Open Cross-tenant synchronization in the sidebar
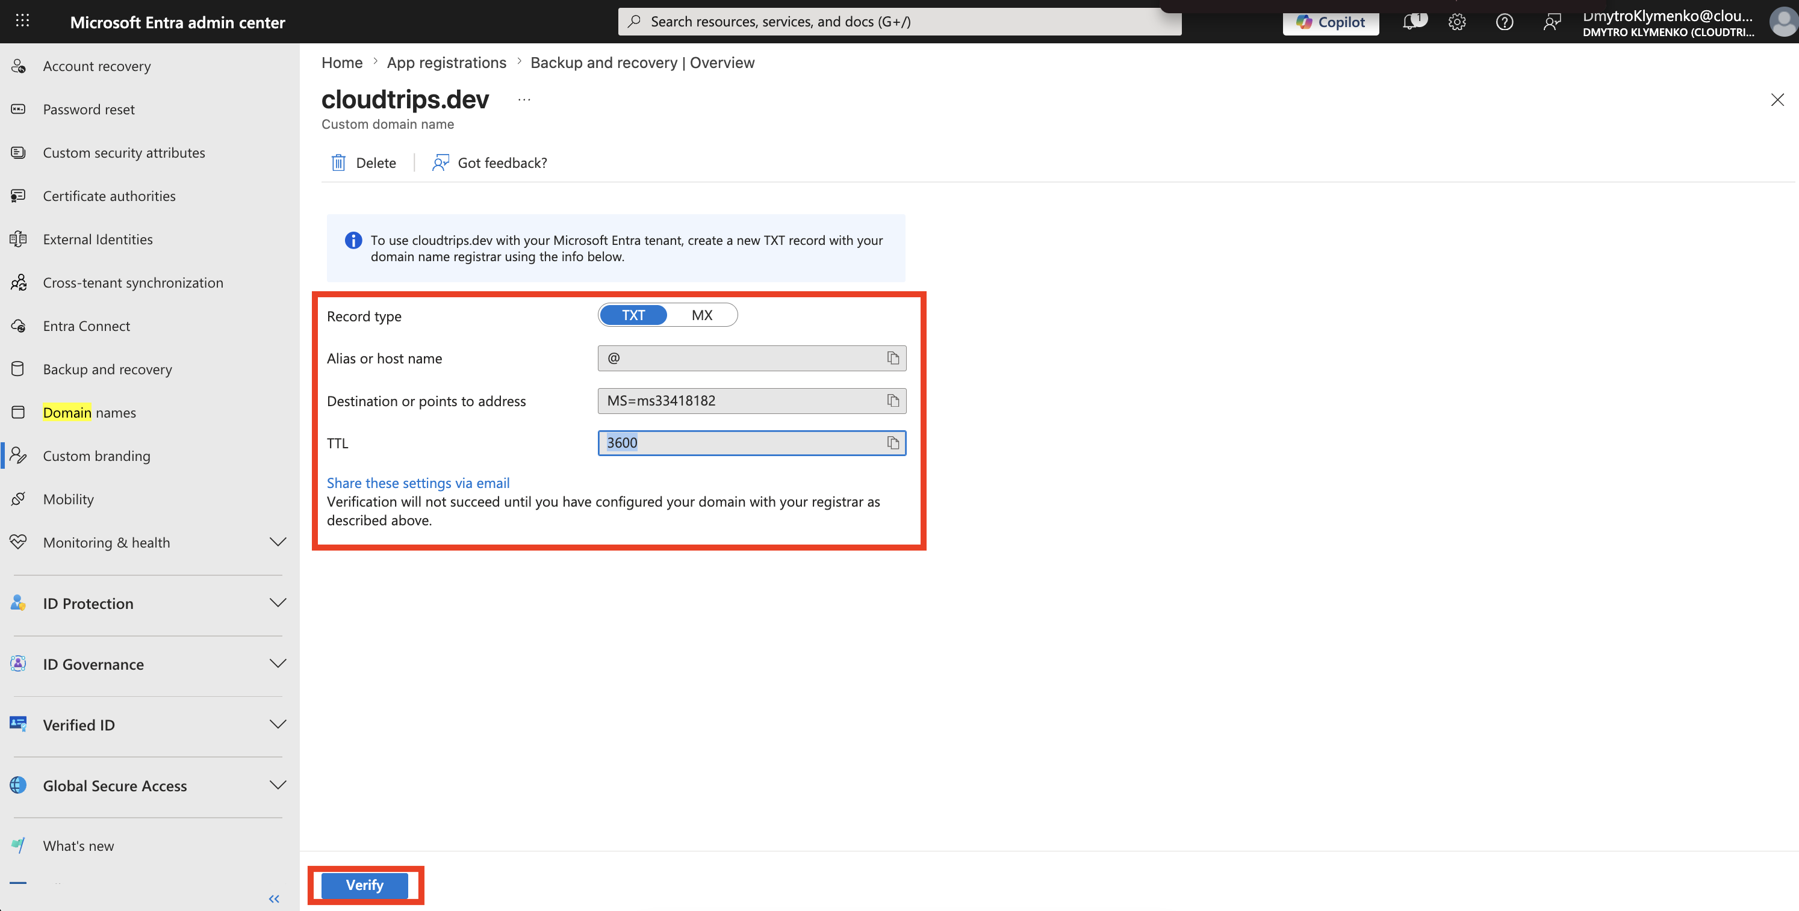The image size is (1799, 911). click(134, 282)
